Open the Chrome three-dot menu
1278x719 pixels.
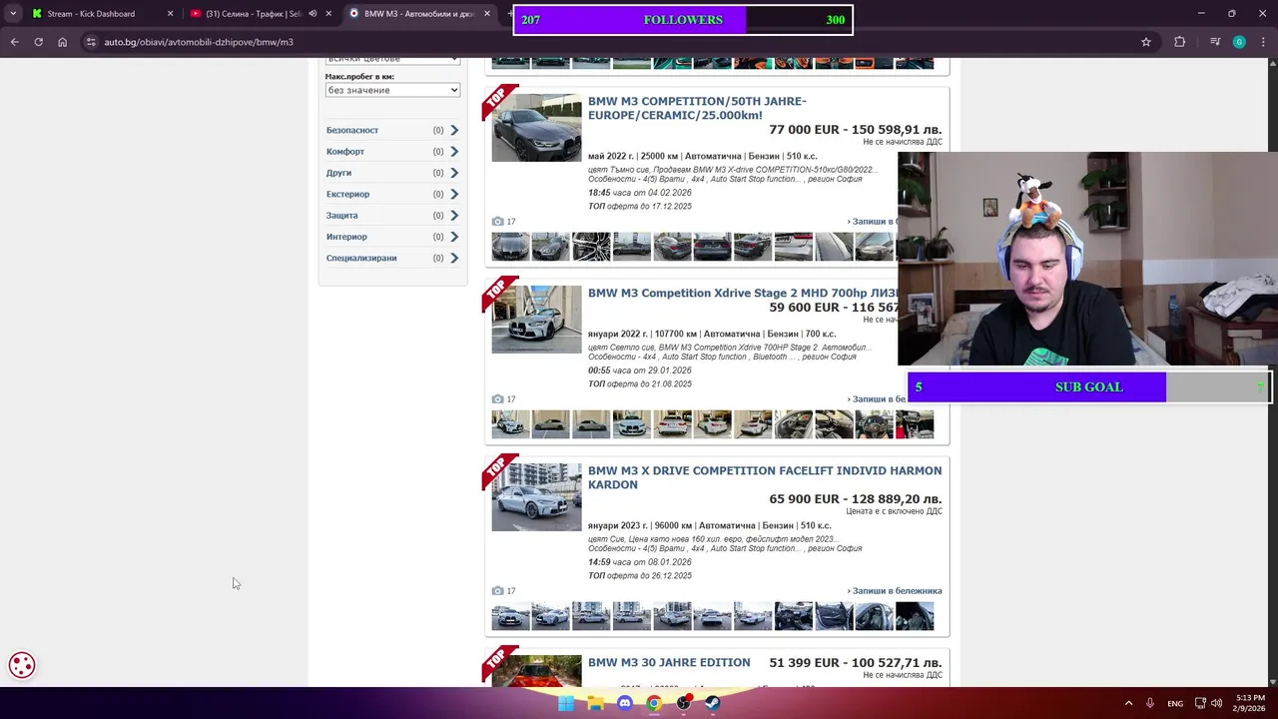1263,42
